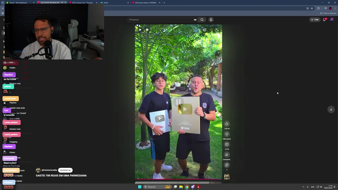Subscribe via the Inscrever-se button
This screenshot has width=338, height=190.
click(65, 170)
